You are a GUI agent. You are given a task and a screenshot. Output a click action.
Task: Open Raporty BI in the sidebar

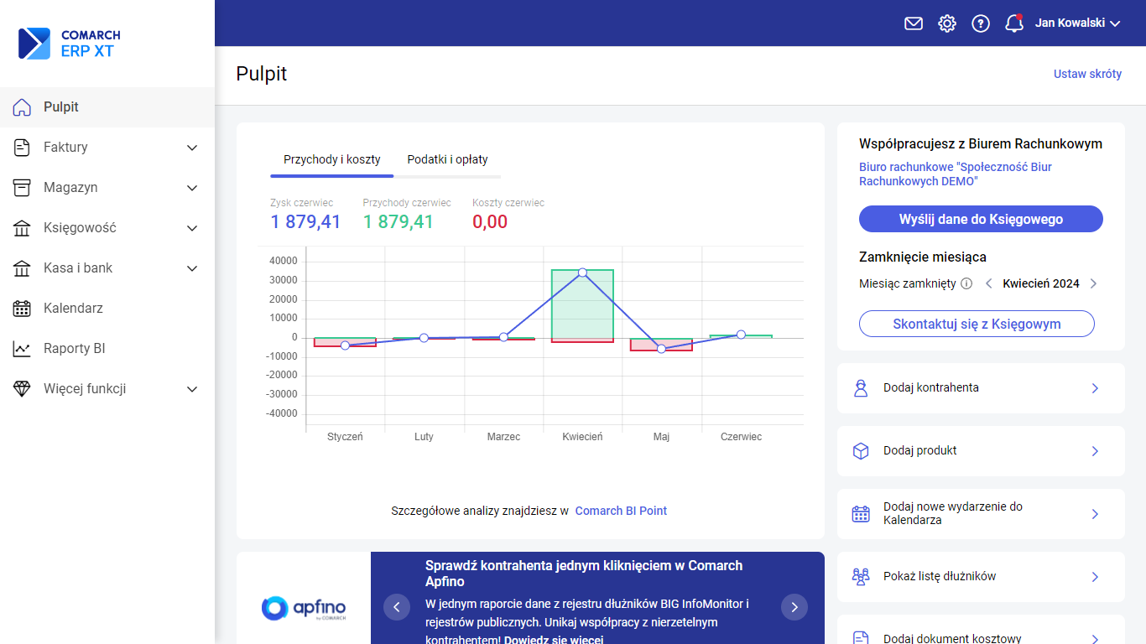74,349
